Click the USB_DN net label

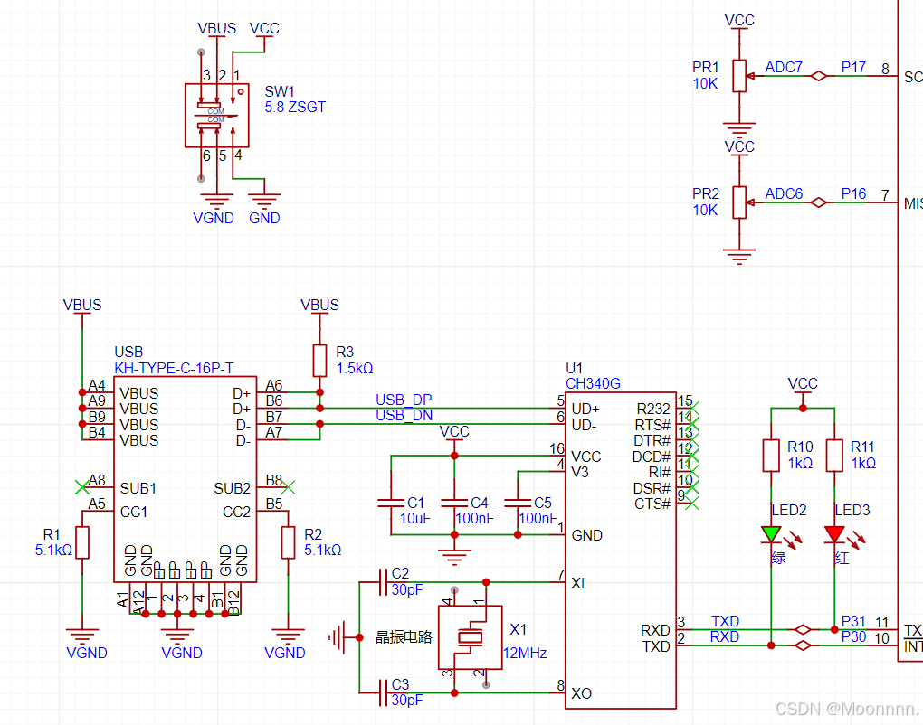(404, 415)
